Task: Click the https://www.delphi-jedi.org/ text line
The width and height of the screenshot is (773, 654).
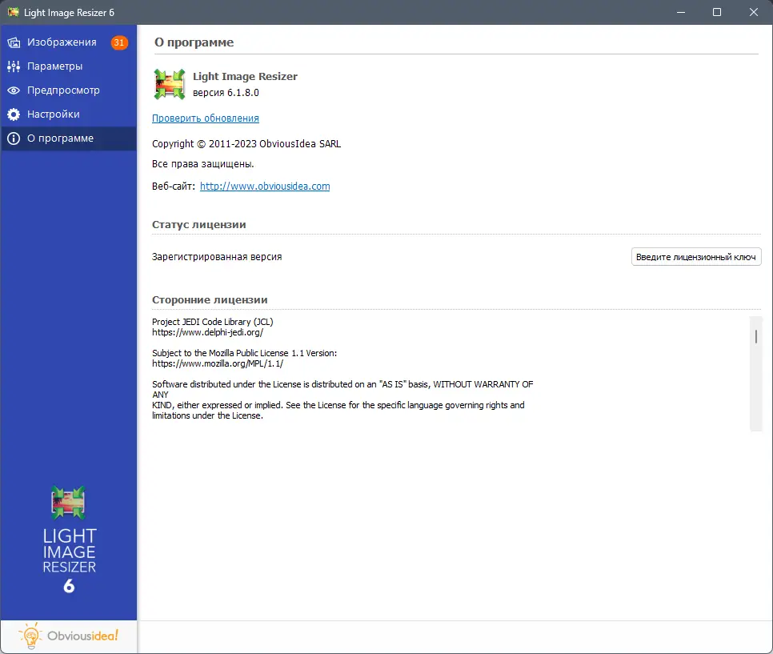Action: click(x=207, y=332)
